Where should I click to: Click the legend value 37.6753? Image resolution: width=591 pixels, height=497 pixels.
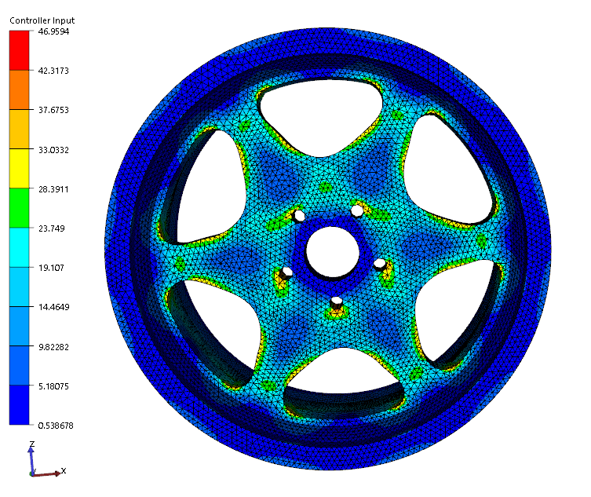(53, 110)
